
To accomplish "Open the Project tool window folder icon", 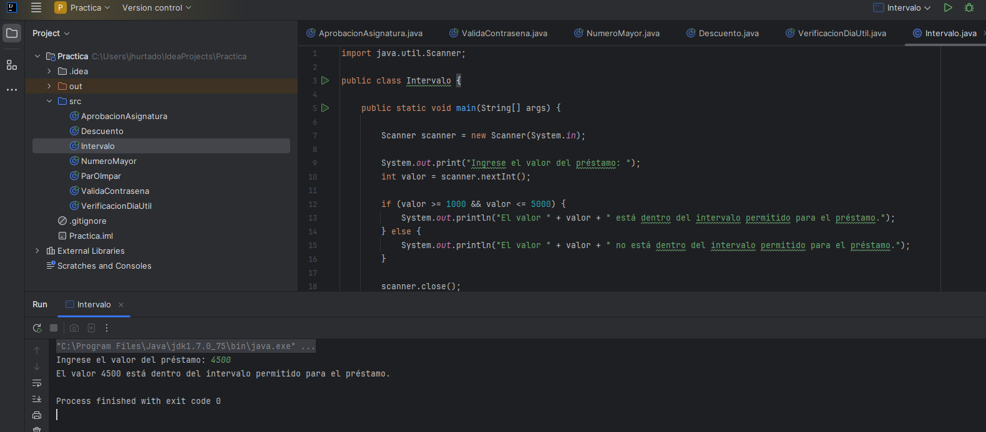I will [x=12, y=33].
